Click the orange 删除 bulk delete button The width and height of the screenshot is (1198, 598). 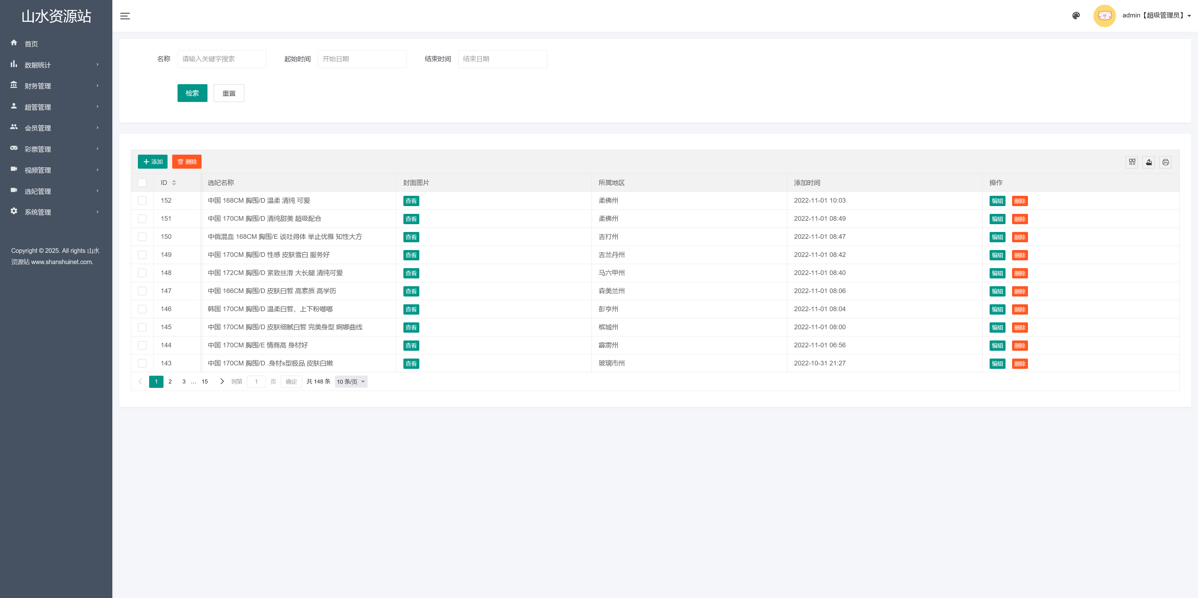pyautogui.click(x=187, y=162)
